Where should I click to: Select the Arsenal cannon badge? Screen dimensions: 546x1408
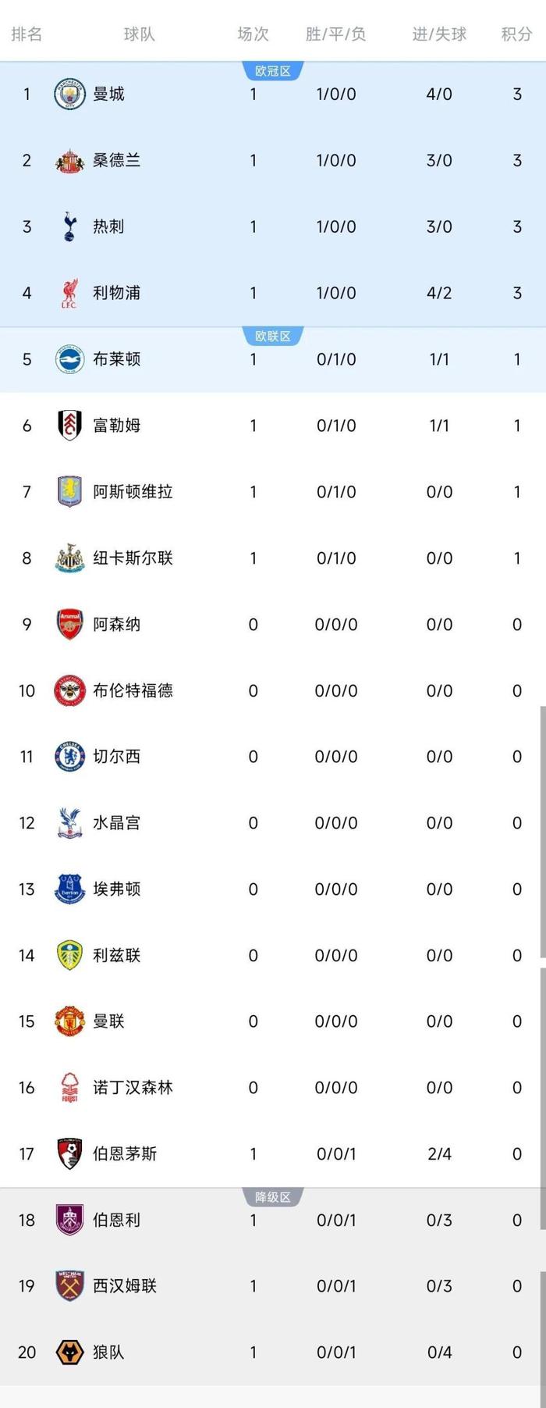[69, 625]
